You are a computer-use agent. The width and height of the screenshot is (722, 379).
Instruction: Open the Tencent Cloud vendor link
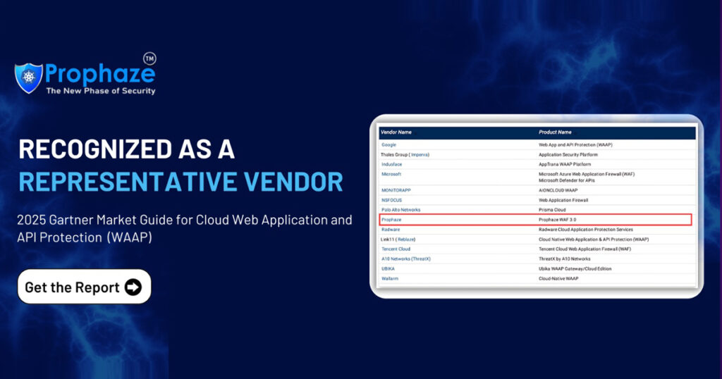click(x=396, y=249)
